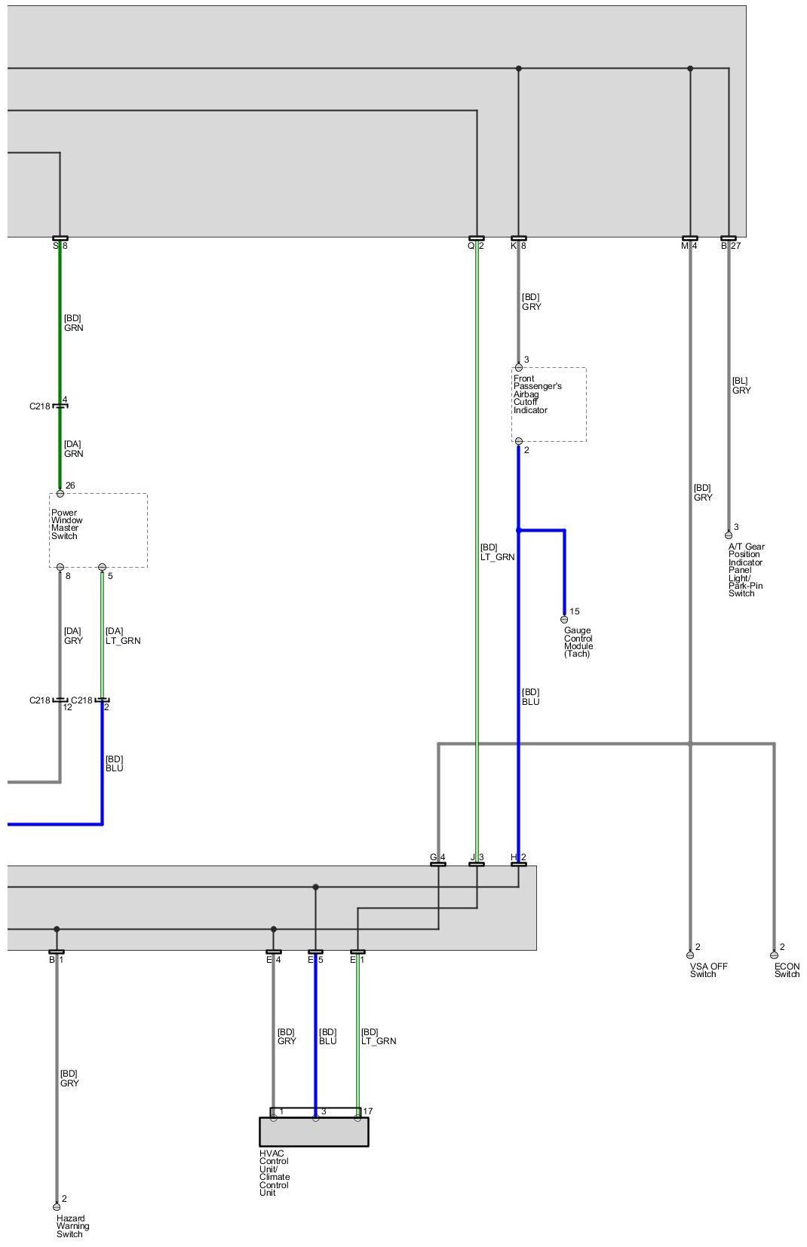Click the [DA] LT_GRN wire label
807x1247 pixels.
[x=123, y=636]
